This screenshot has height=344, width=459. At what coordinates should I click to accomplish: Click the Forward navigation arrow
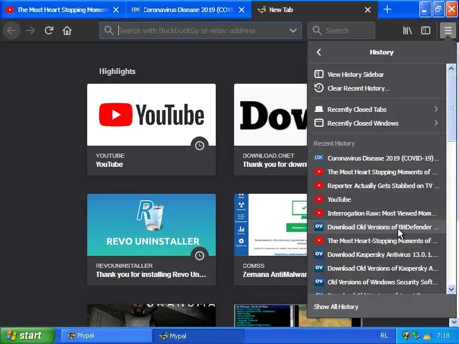click(30, 30)
